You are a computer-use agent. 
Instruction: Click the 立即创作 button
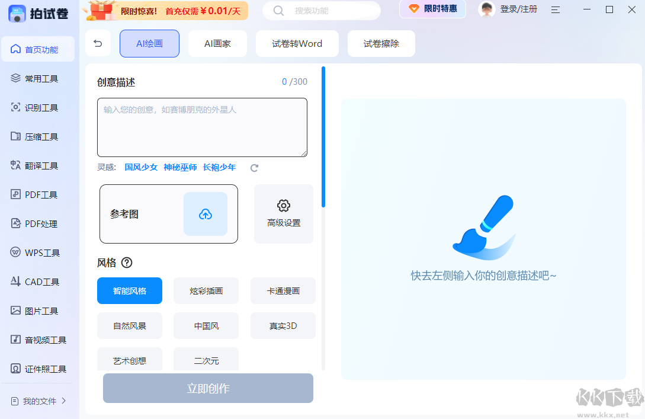pos(208,388)
